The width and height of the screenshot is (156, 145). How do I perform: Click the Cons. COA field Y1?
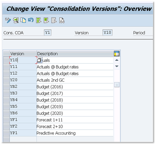47,32
